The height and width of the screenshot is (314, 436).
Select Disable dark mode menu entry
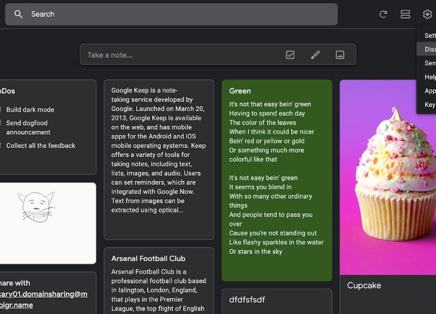tap(429, 49)
